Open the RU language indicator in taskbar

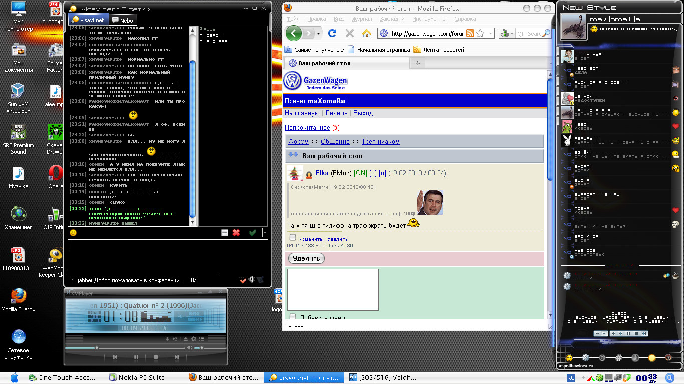click(571, 378)
